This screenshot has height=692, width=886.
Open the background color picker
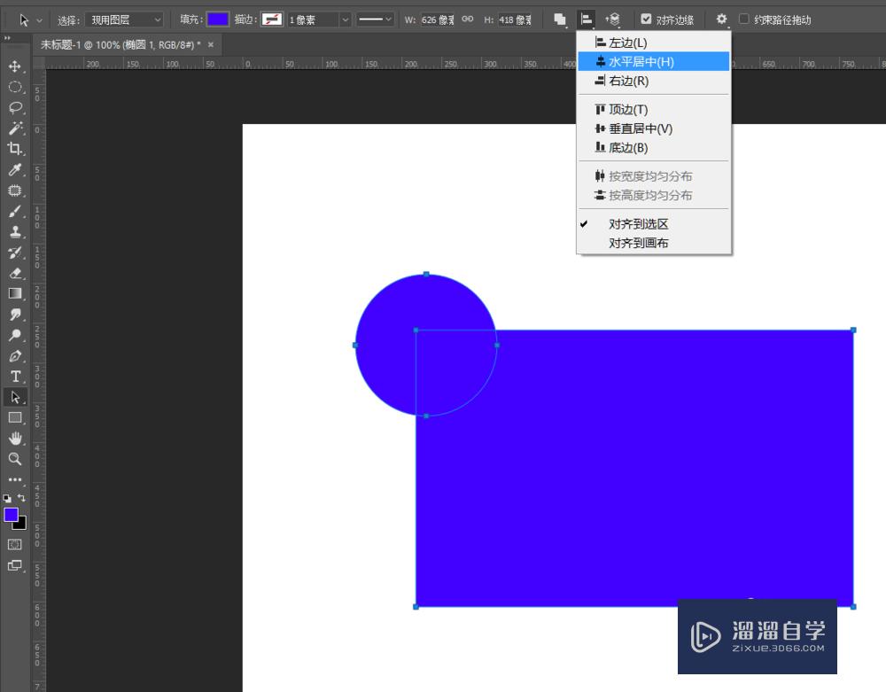pyautogui.click(x=21, y=525)
